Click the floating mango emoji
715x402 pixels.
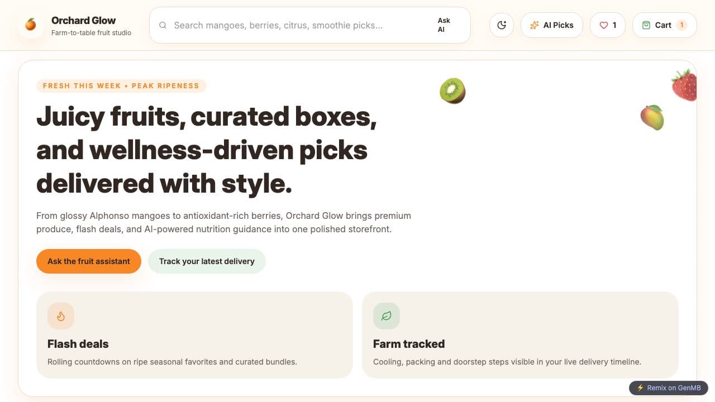tap(652, 117)
